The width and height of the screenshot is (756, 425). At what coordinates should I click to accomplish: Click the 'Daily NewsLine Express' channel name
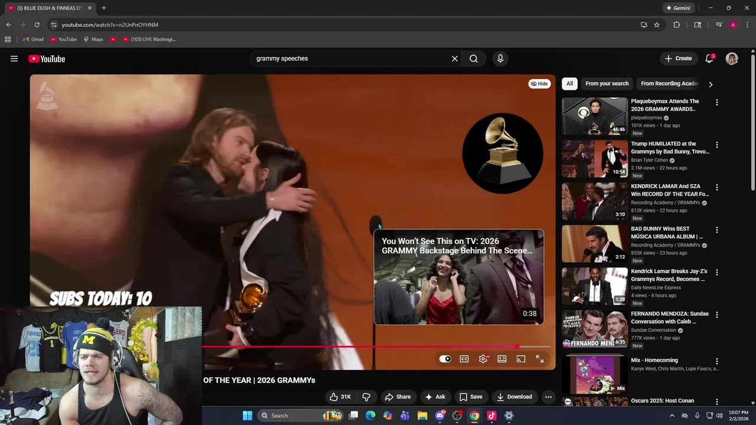(x=656, y=287)
